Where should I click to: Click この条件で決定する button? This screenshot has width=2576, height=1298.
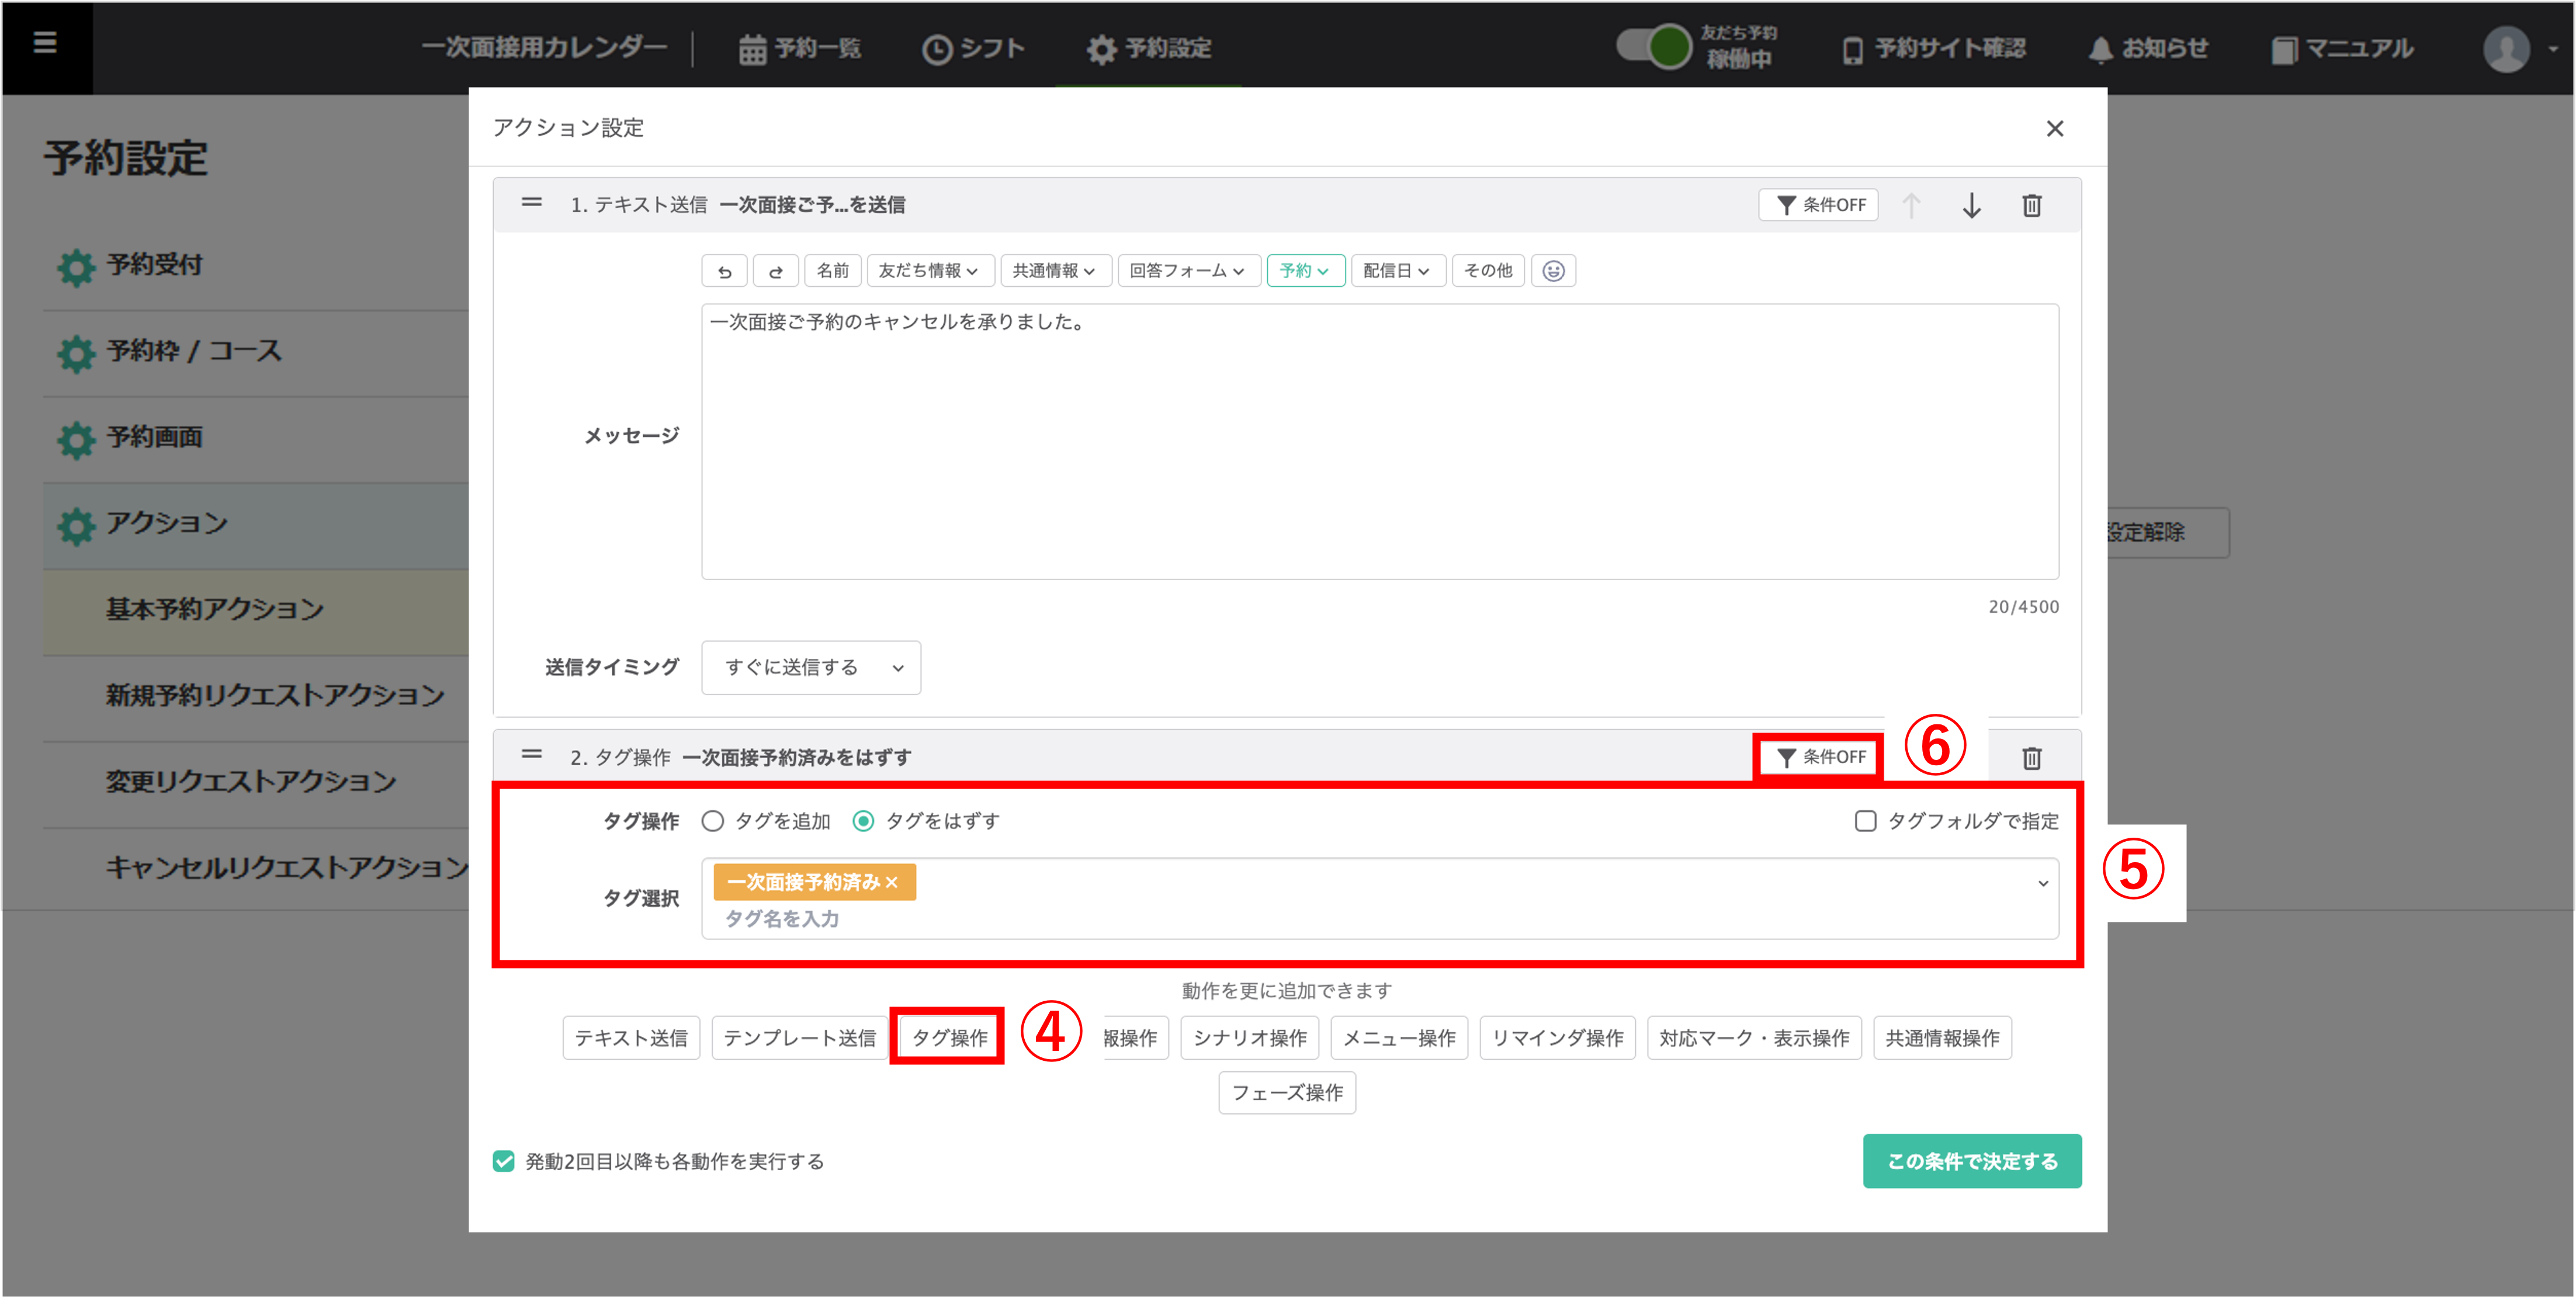1971,1161
